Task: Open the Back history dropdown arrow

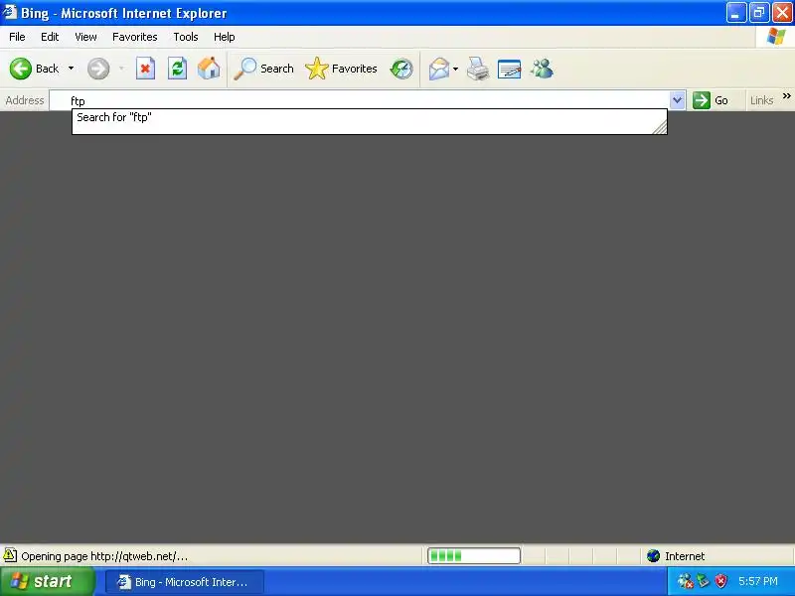Action: [x=71, y=69]
